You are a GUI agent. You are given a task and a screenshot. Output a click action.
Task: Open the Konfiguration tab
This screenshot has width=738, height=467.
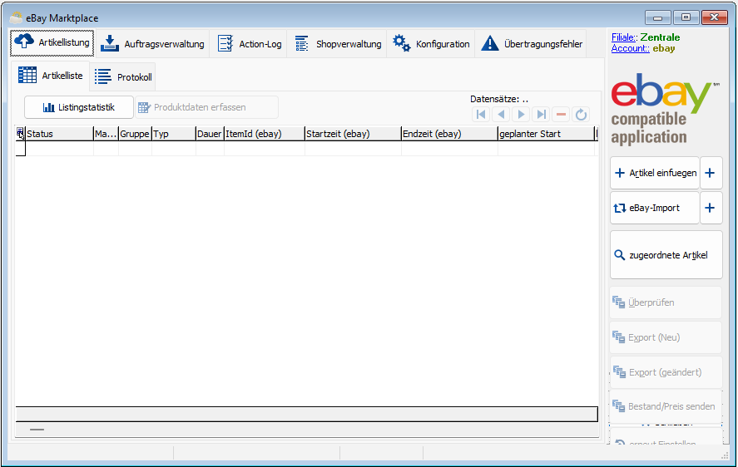pos(431,44)
